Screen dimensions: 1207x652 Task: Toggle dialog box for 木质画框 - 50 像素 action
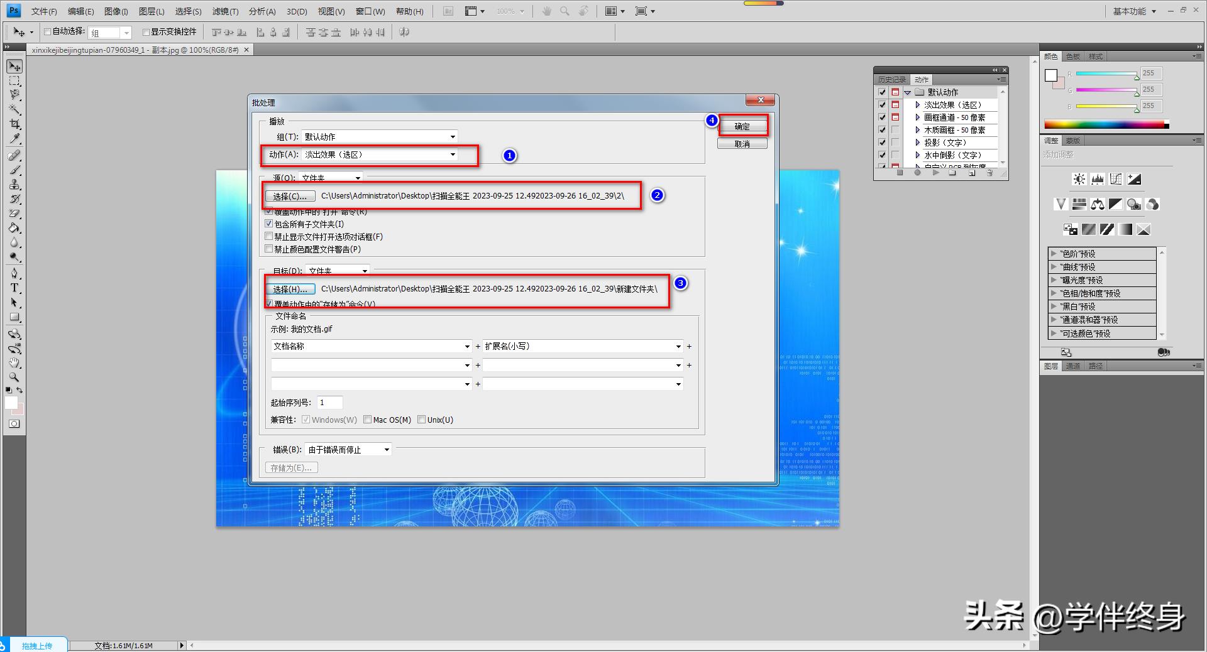click(x=895, y=130)
